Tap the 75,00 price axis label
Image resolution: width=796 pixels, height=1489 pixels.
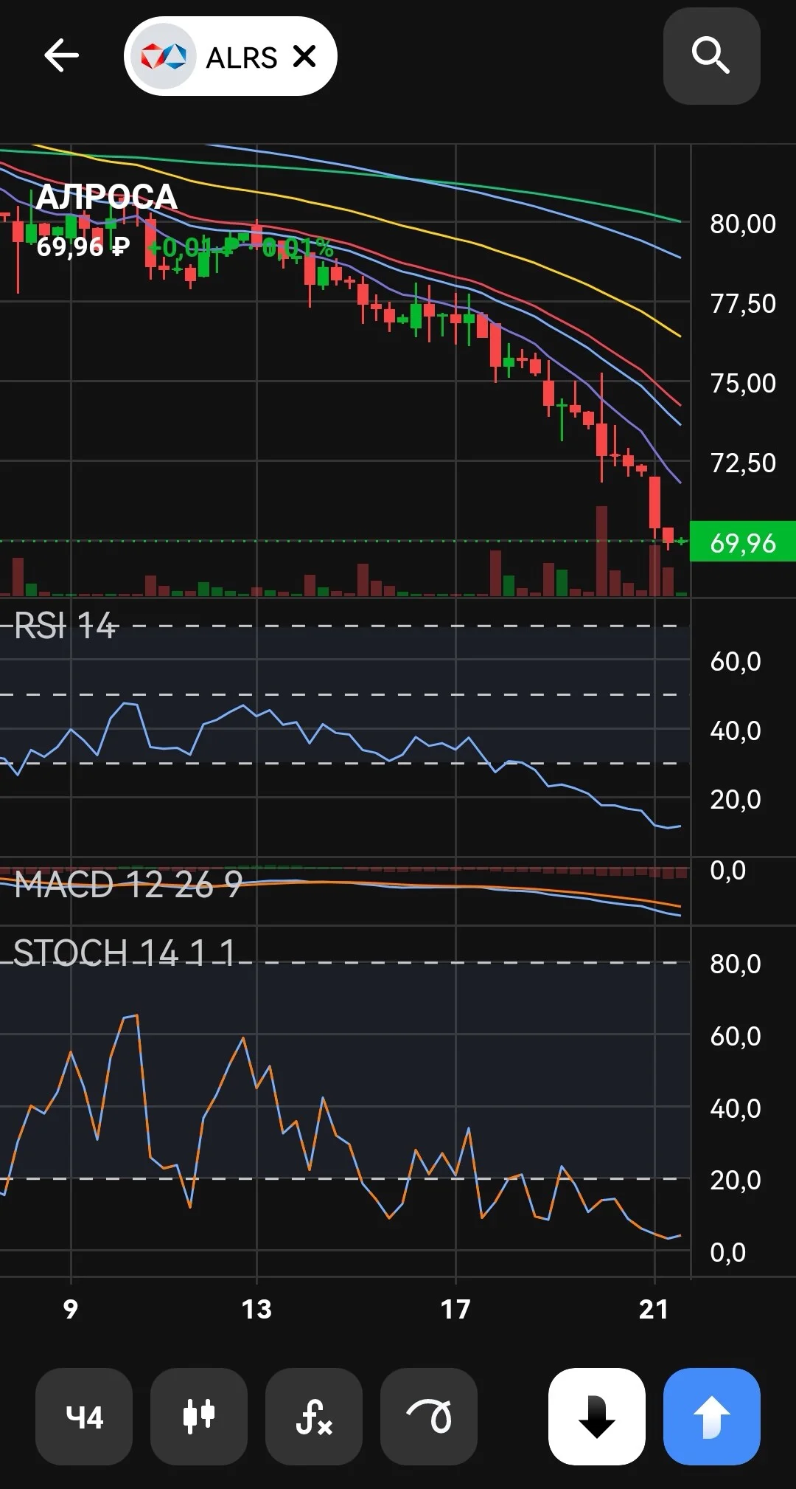point(743,383)
